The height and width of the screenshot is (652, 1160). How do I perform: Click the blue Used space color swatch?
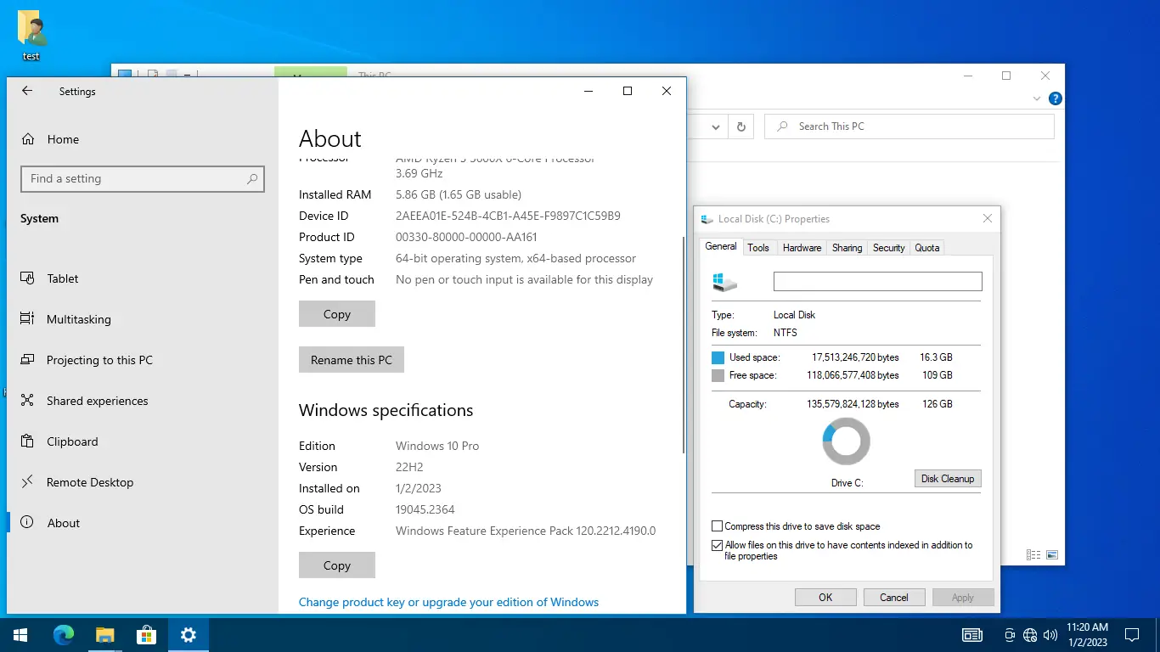pos(717,357)
